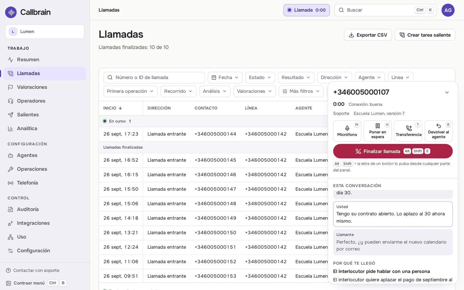Click the Configuración sliders icon
The width and height of the screenshot is (464, 290).
(x=11, y=251)
